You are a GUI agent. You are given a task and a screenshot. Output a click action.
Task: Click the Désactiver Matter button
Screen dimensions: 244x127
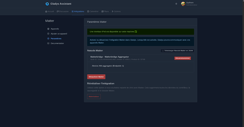[x=96, y=77]
